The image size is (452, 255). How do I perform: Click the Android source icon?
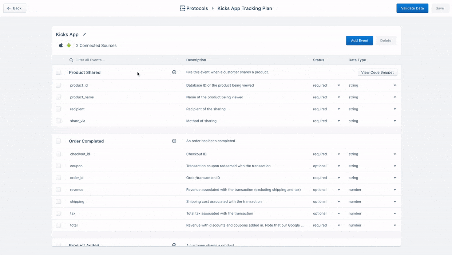pyautogui.click(x=68, y=46)
